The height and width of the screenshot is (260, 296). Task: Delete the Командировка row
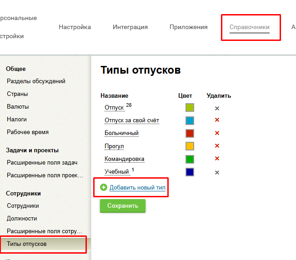point(217,159)
